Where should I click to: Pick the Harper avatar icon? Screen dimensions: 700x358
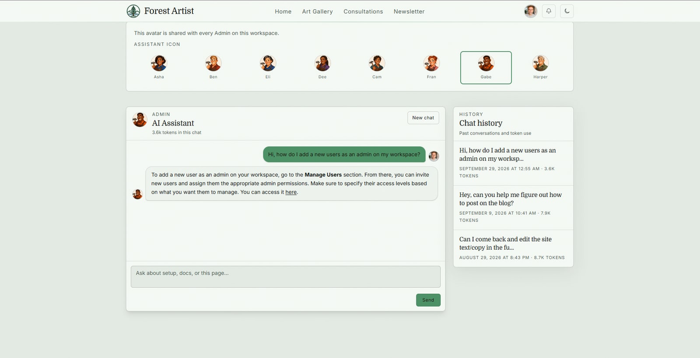click(540, 67)
